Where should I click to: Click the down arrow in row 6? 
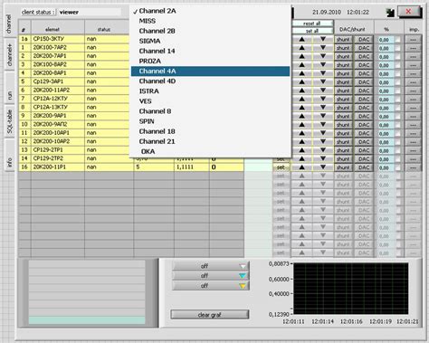323,91
